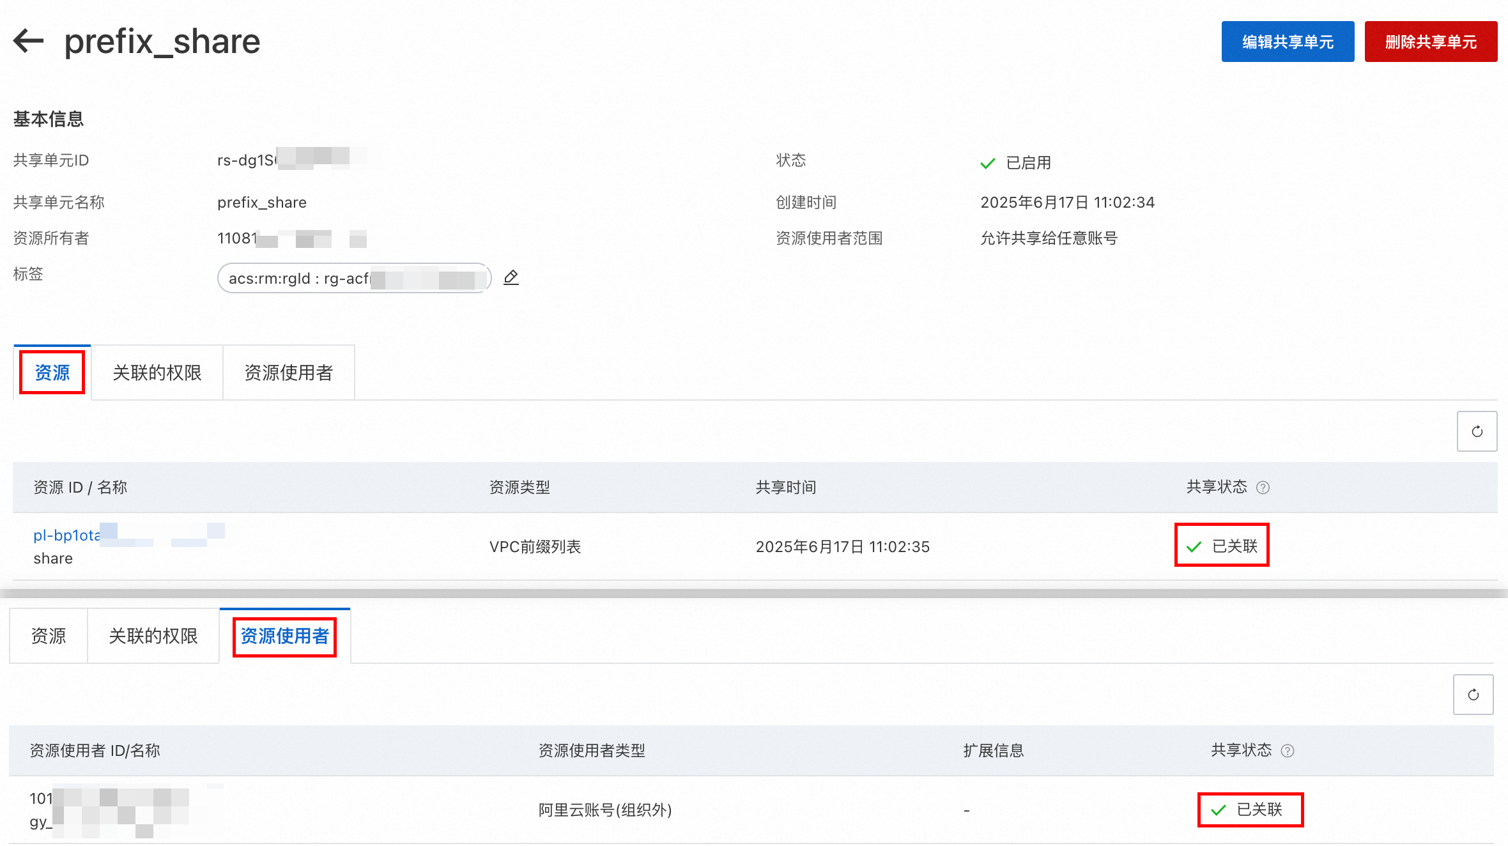Click the pencil edit icon beside the tag
1508x846 pixels.
(x=511, y=278)
